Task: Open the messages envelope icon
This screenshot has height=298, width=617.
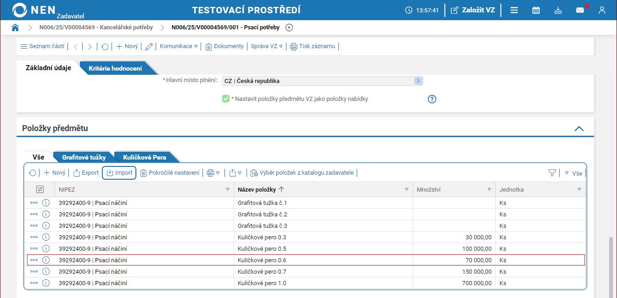Action: point(580,10)
